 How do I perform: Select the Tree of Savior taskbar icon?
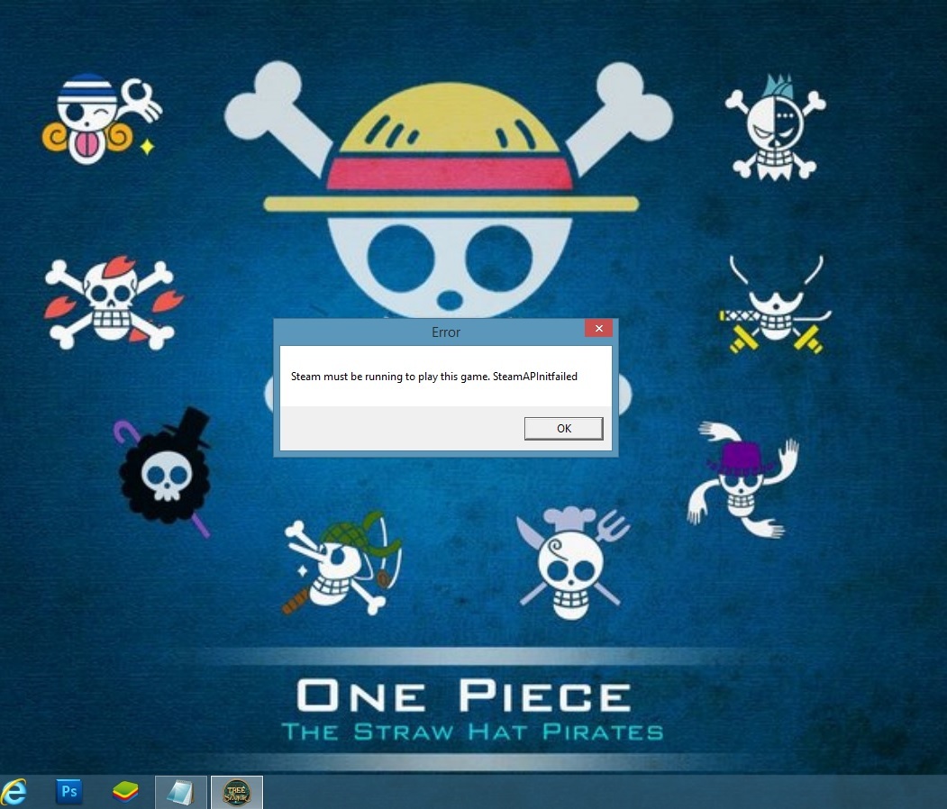237,792
